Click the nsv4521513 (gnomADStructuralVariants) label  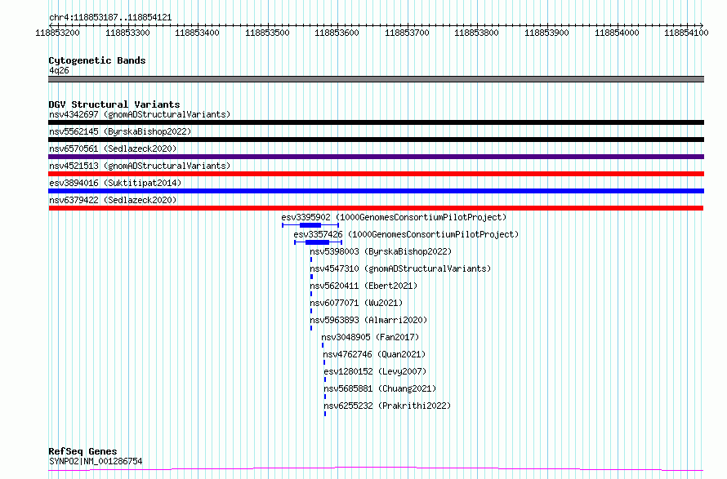pyautogui.click(x=140, y=166)
